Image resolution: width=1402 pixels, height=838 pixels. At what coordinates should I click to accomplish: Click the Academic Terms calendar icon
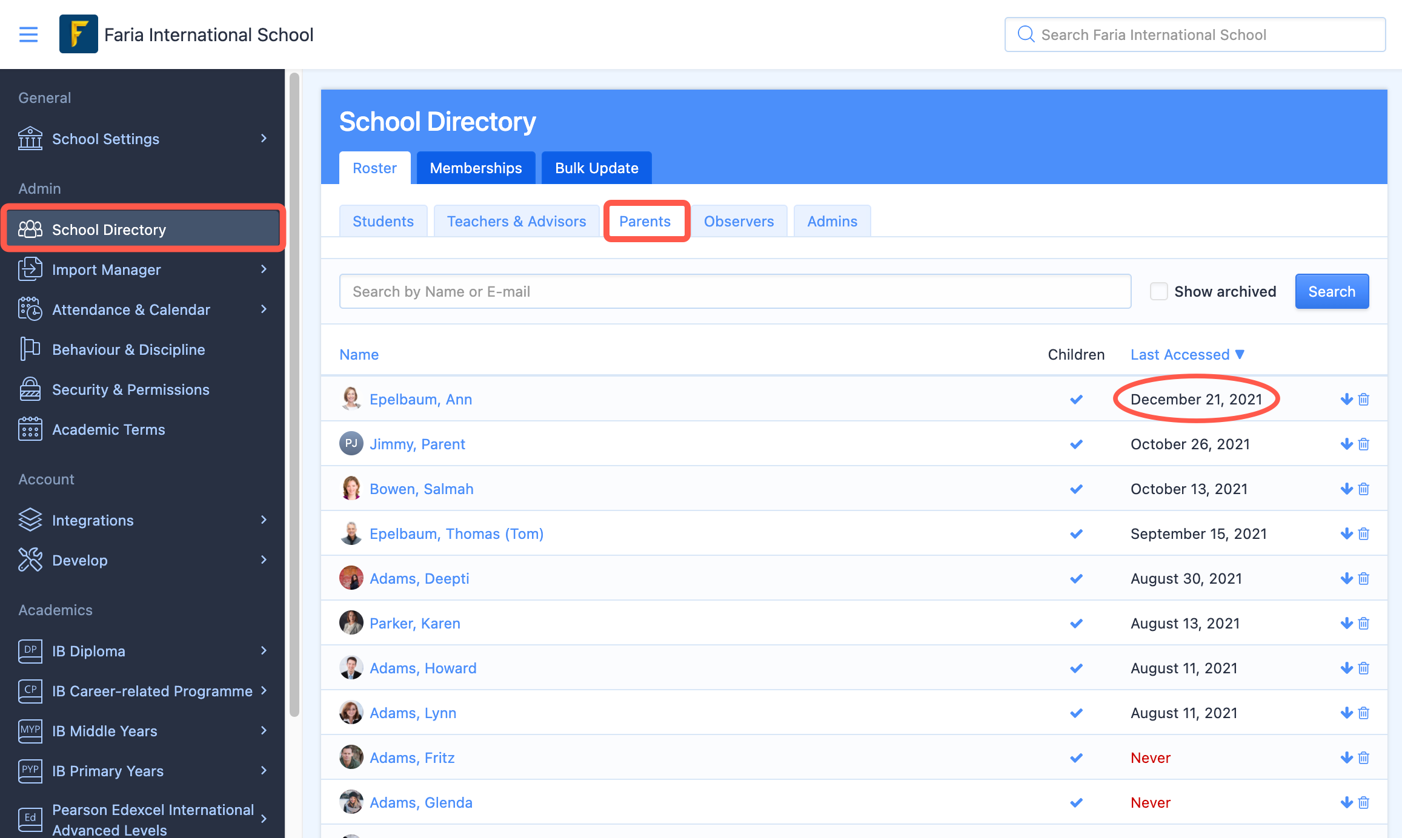click(x=30, y=429)
